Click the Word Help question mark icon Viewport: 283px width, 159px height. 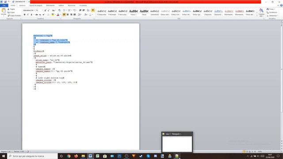(281, 5)
